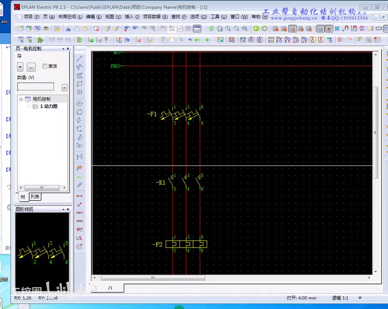Screen dimensions: 388x309
Task: Click the red X delete icon
Action: click(139, 39)
